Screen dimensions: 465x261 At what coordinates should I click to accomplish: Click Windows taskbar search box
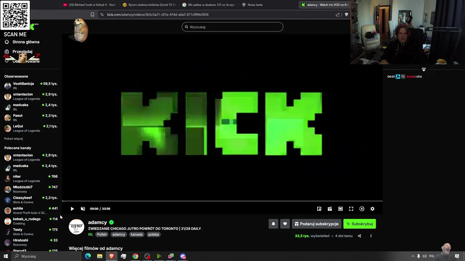pyautogui.click(x=46, y=256)
